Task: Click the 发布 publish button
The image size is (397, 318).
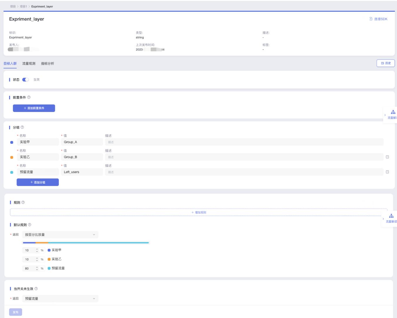Action: 16,312
